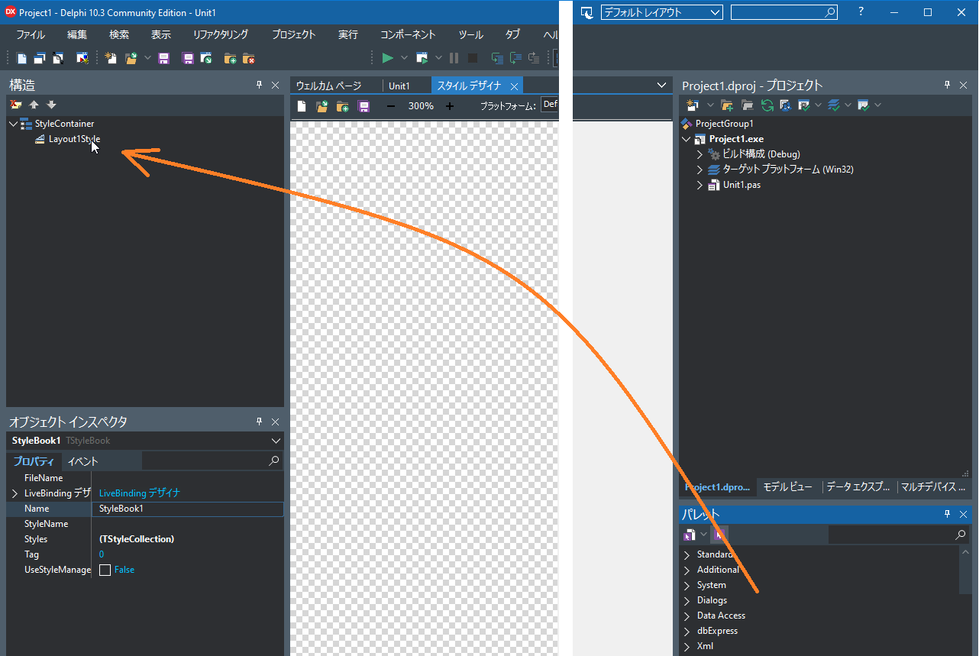Switch to the Unit1 editor tab

tap(399, 86)
